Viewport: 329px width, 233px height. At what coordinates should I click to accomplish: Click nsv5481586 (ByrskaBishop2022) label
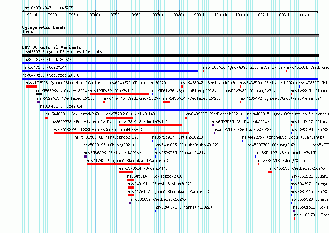[106, 137]
